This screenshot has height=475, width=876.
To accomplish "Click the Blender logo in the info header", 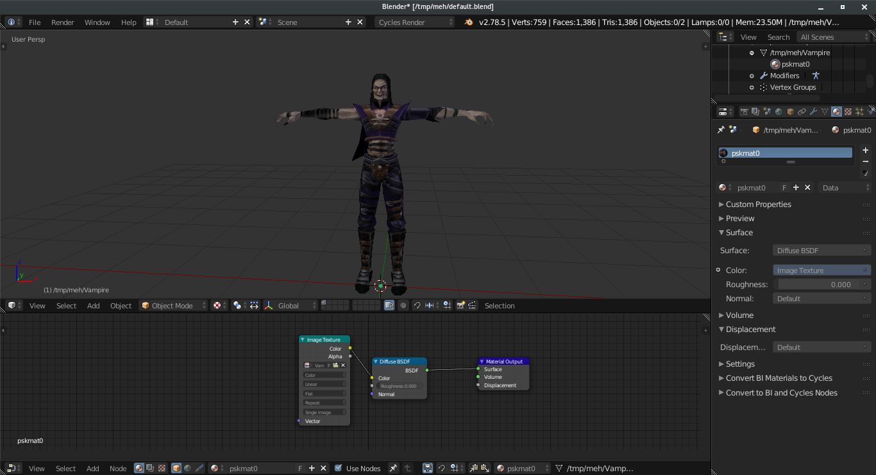I will click(x=469, y=22).
